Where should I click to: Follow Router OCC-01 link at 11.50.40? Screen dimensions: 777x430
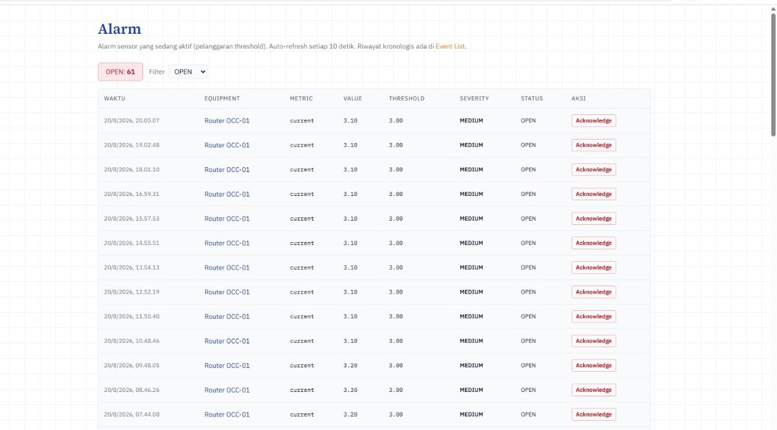pyautogui.click(x=227, y=316)
